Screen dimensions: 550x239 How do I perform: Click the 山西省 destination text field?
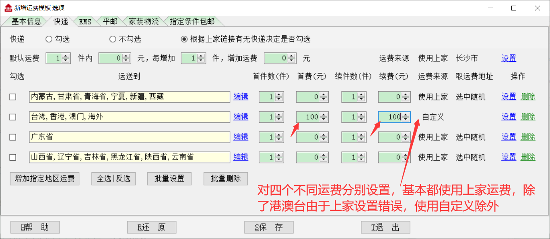coord(130,157)
